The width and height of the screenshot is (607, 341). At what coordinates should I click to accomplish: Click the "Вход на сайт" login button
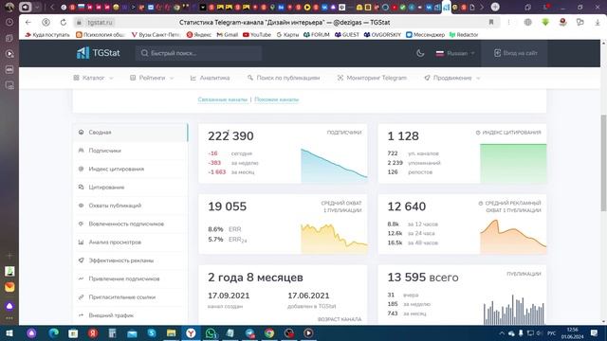tap(515, 53)
